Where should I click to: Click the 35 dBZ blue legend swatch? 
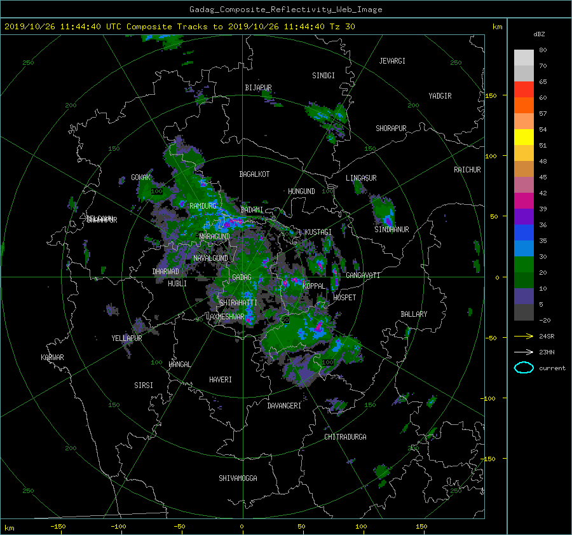click(x=524, y=232)
